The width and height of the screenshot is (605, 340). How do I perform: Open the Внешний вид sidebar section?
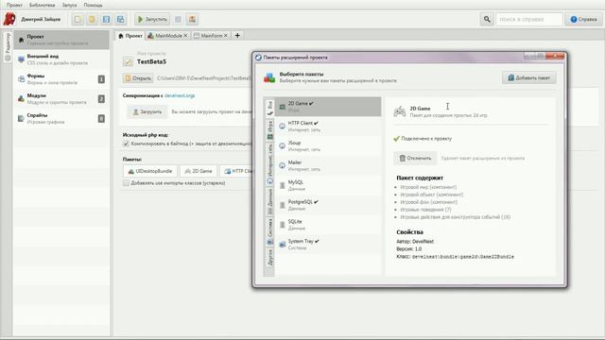pyautogui.click(x=61, y=59)
